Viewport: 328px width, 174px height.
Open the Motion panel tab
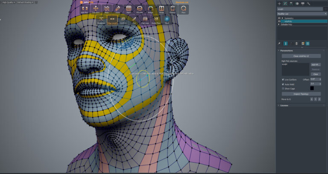coord(297,3)
